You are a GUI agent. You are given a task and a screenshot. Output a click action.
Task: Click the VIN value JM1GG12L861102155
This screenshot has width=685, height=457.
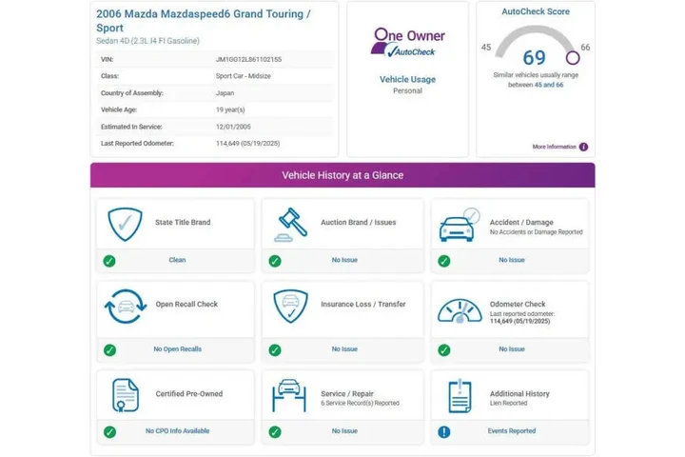[248, 59]
